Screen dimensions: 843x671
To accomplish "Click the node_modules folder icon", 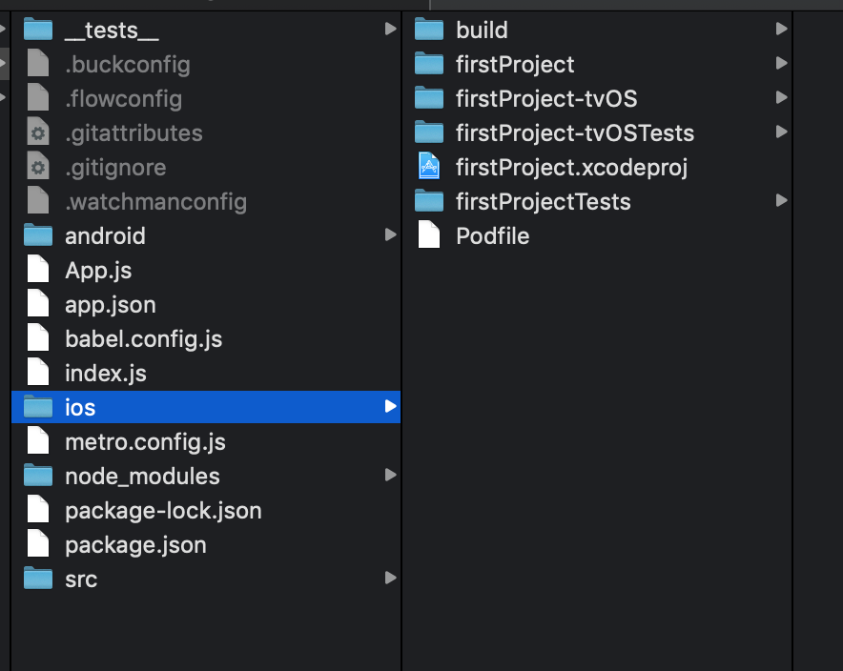I will click(38, 476).
